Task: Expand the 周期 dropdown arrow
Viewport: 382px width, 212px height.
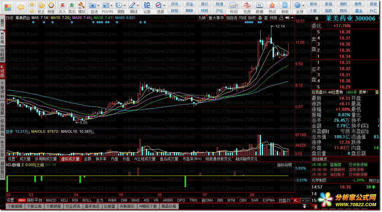Action: [x=124, y=6]
